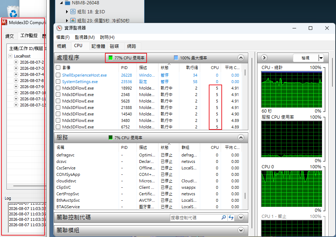
Task: Click the CPU - 總計 usage graph
Action: (x=291, y=90)
